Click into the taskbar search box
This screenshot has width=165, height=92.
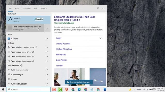click(x=28, y=89)
